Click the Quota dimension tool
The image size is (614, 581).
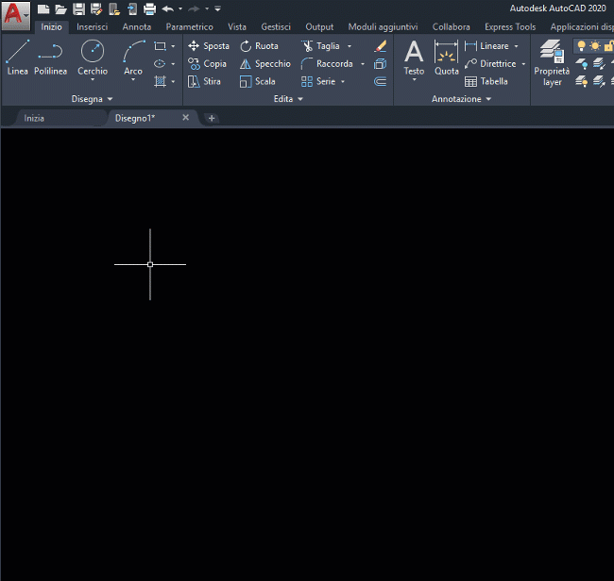pos(447,58)
